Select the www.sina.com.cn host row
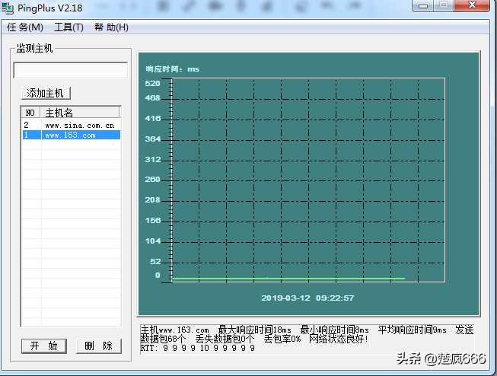The image size is (497, 376). point(72,126)
